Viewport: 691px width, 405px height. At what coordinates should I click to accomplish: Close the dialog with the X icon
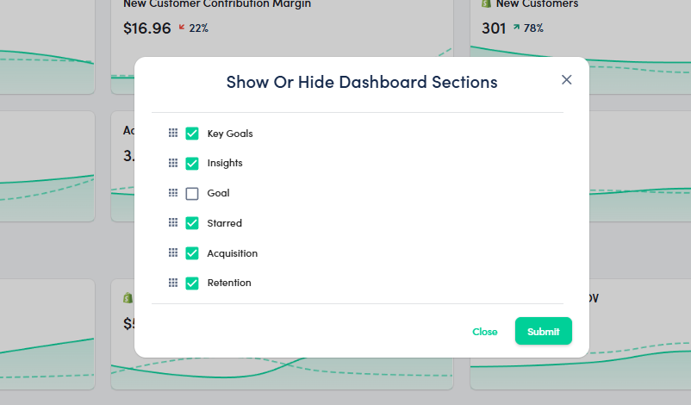(x=566, y=79)
